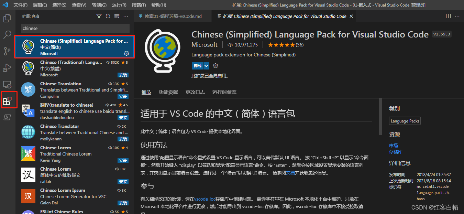This screenshot has width=464, height=214.
Task: Open the Source Control icon
Action: point(7,51)
